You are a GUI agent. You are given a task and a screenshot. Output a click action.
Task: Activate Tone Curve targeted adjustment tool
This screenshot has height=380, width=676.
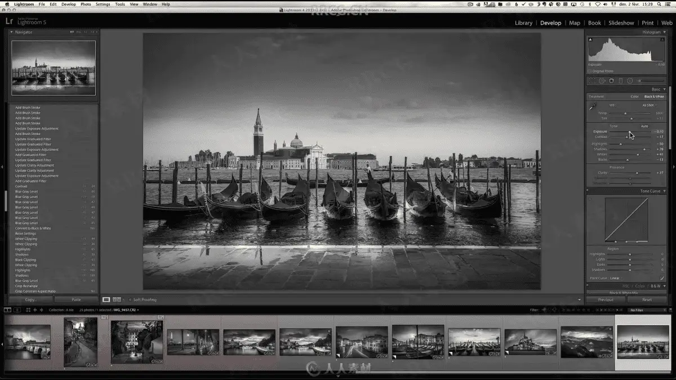coord(590,199)
